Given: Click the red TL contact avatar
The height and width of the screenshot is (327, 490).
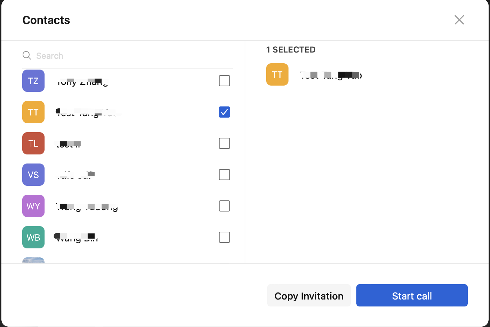Looking at the screenshot, I should [33, 143].
